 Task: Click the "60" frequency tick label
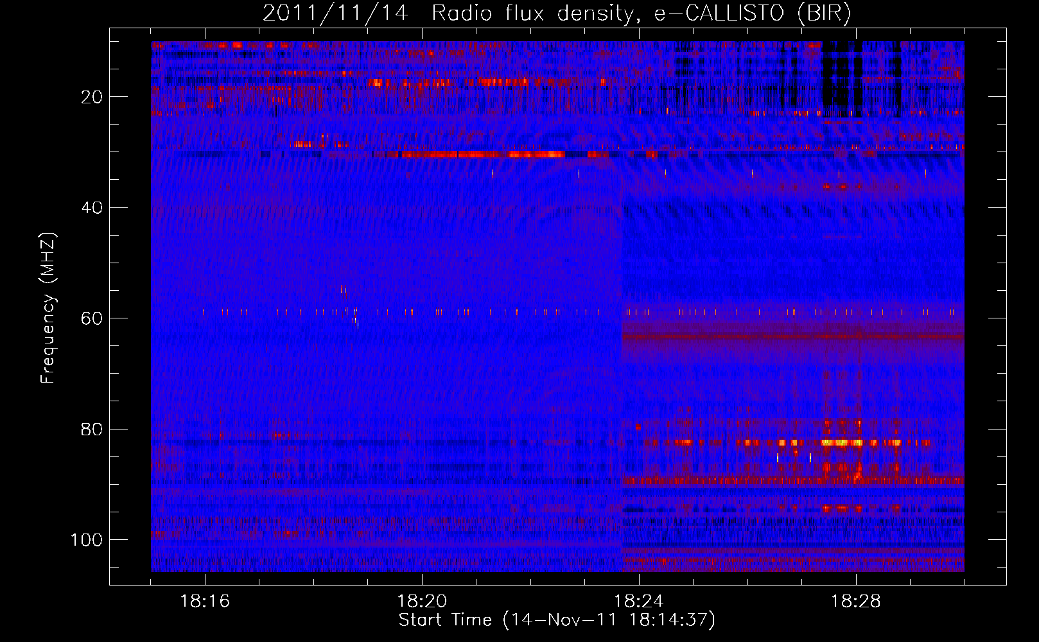pos(92,318)
